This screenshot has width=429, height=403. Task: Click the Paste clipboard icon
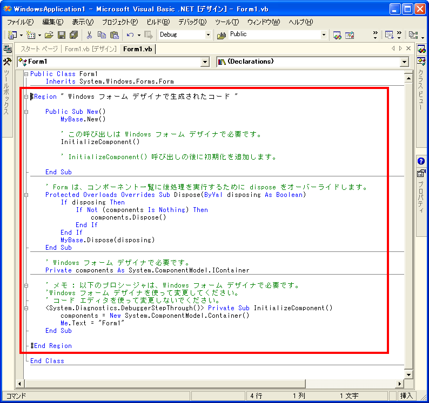(x=115, y=35)
